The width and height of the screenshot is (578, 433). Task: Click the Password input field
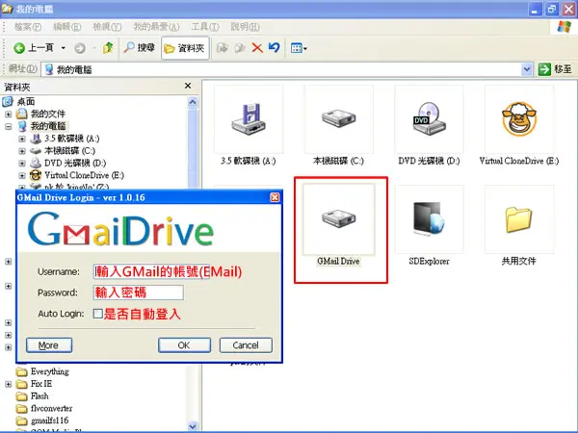(138, 293)
